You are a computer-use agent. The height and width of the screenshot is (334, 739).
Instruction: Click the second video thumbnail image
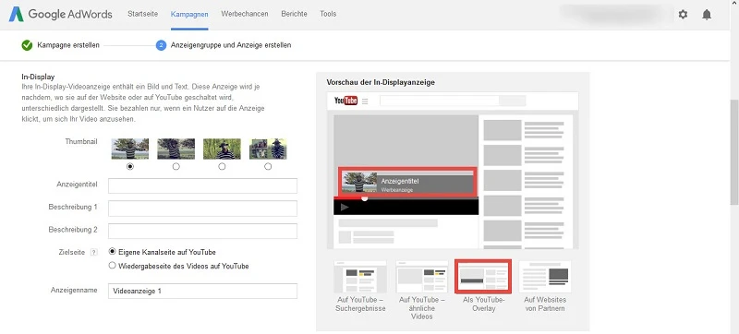pos(176,149)
